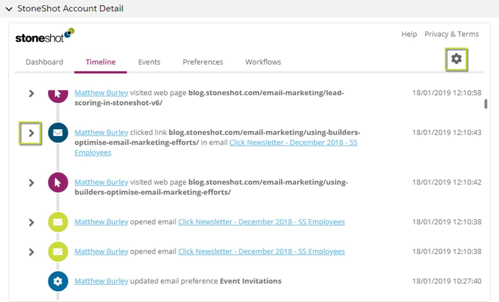Expand the lead-scoring web page visit entry

(31, 94)
